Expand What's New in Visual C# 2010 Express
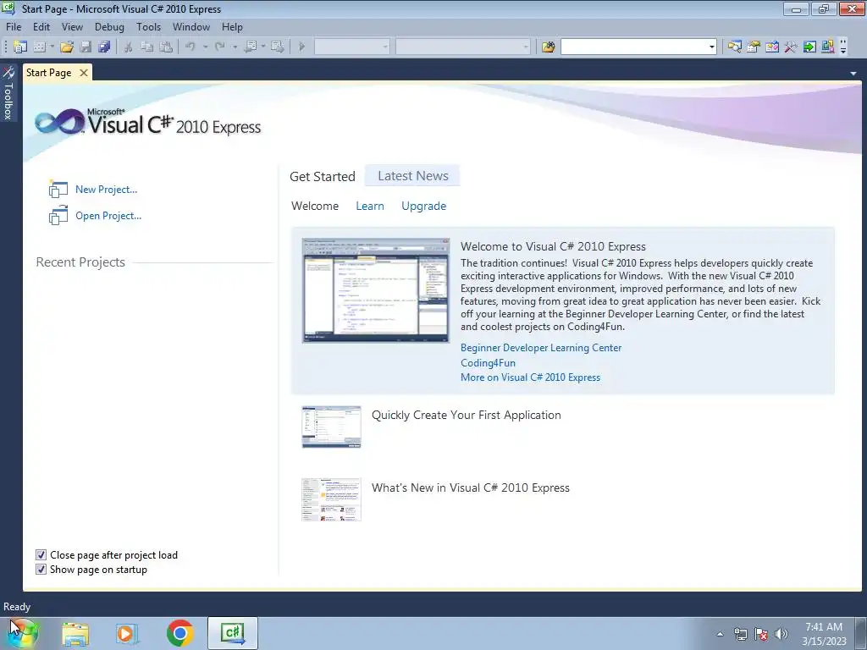This screenshot has width=867, height=650. tap(471, 487)
